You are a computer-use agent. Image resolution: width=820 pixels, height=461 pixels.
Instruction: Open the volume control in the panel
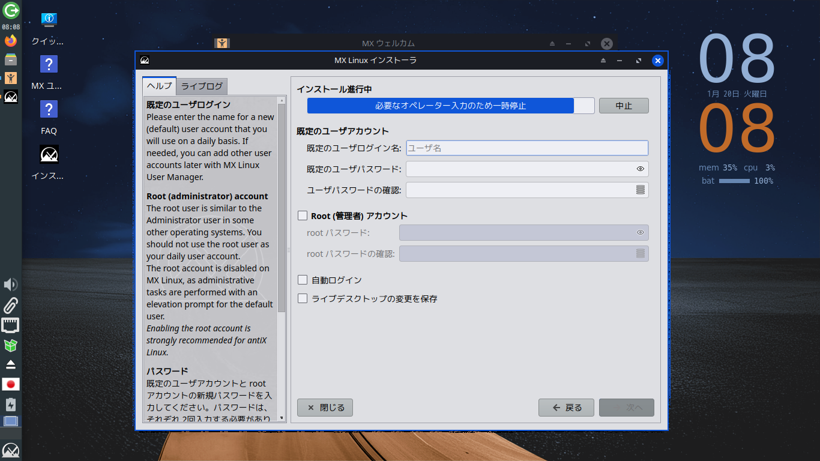point(11,285)
